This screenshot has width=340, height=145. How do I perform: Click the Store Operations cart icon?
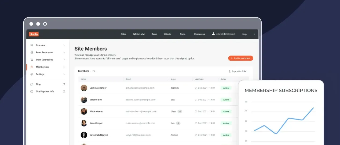32,60
